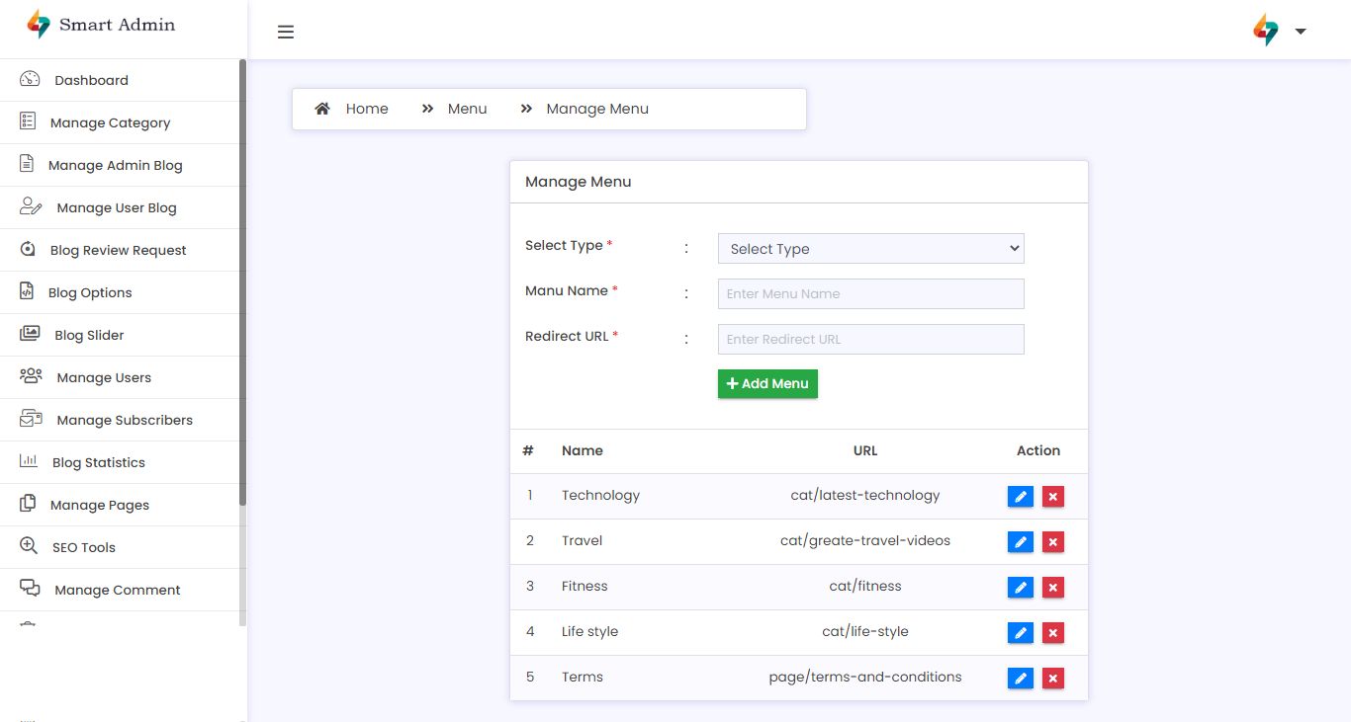Expand the profile dropdown caret

[x=1301, y=32]
